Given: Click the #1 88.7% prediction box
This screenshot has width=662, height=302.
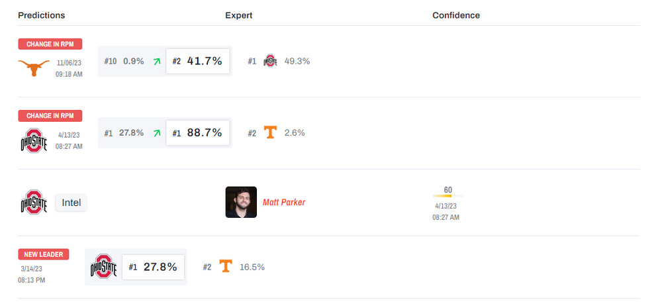Looking at the screenshot, I should point(198,133).
